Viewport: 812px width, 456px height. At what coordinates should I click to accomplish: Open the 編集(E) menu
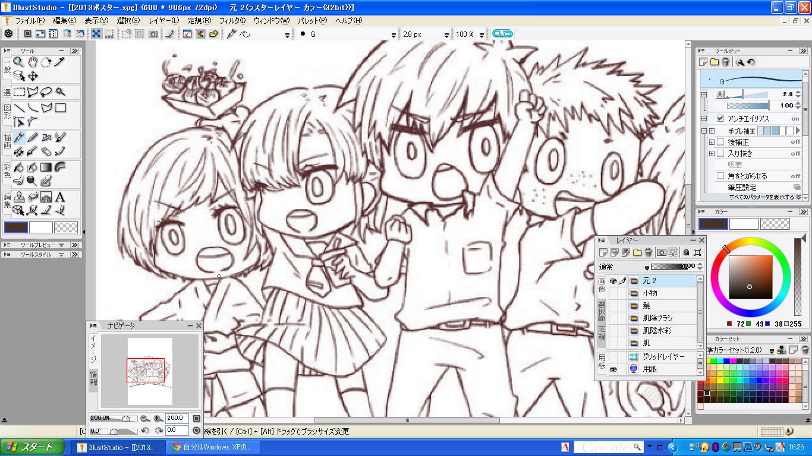pos(65,20)
